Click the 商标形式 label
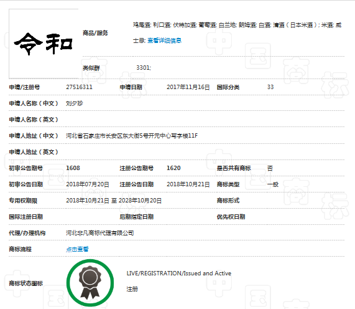The width and height of the screenshot is (355, 309). click(228, 201)
